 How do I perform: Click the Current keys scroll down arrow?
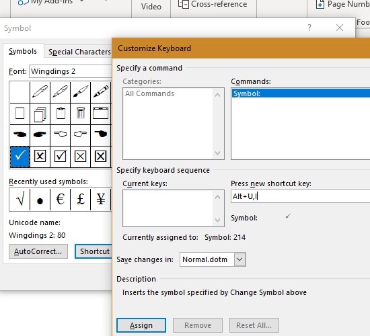click(217, 220)
